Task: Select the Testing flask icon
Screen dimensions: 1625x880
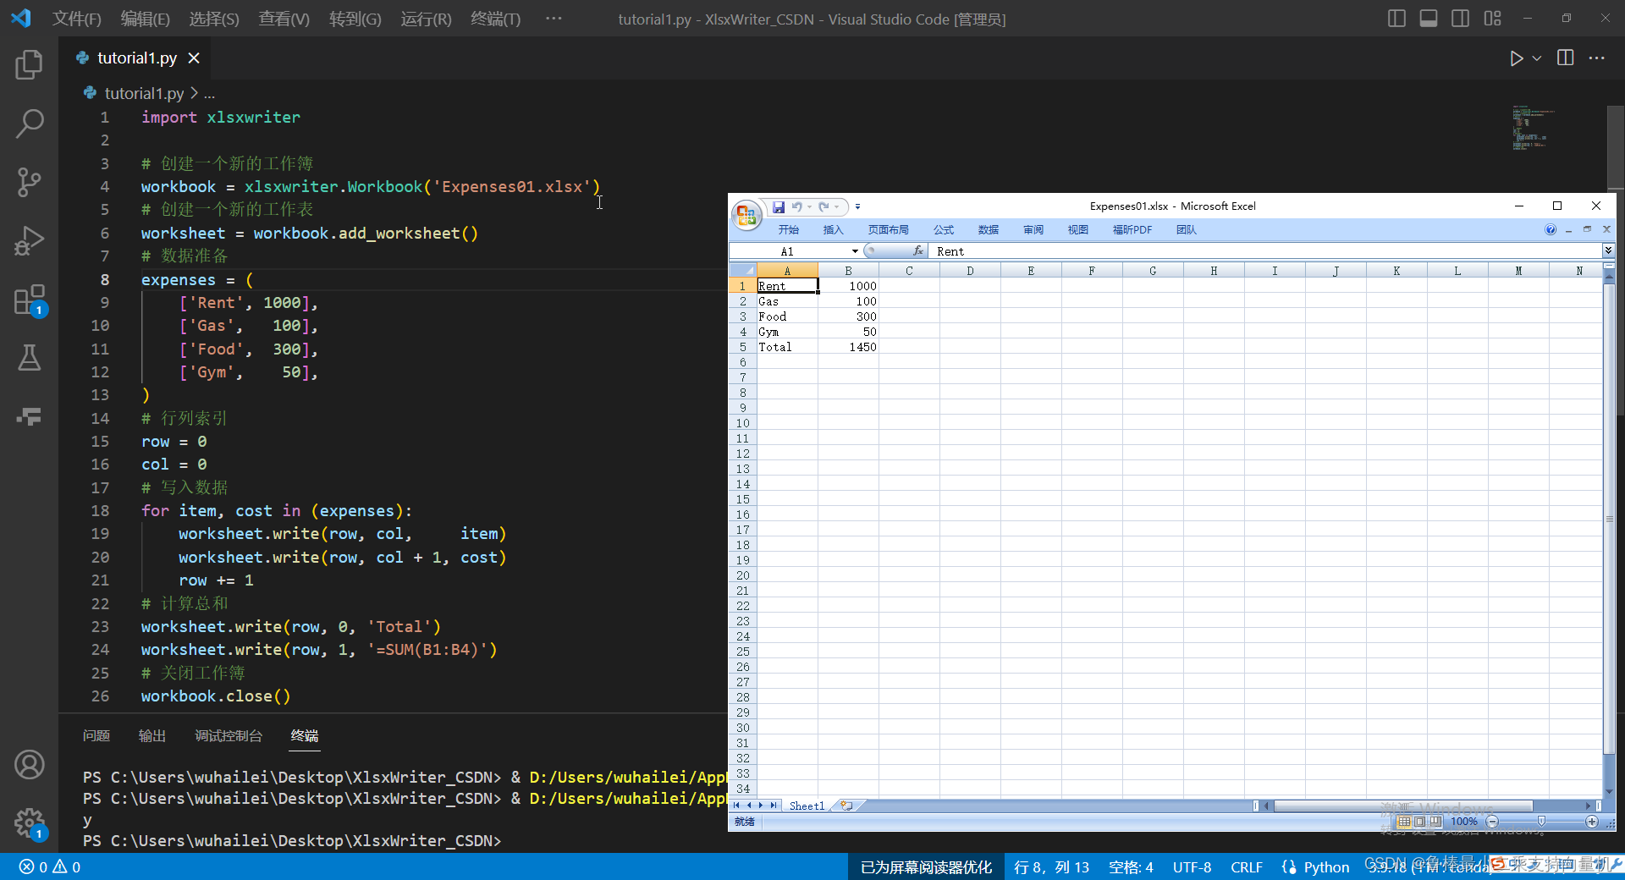Action: [x=30, y=358]
